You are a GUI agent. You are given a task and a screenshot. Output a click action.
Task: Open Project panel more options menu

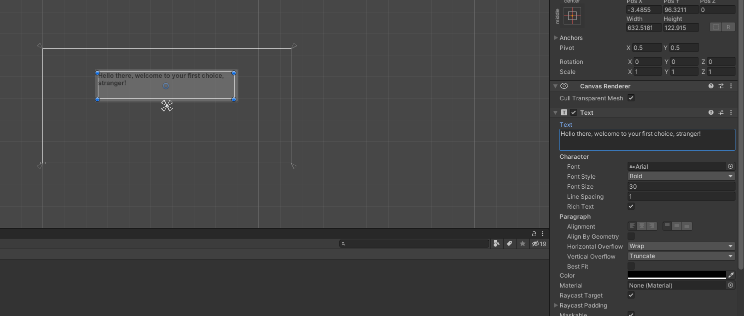543,234
